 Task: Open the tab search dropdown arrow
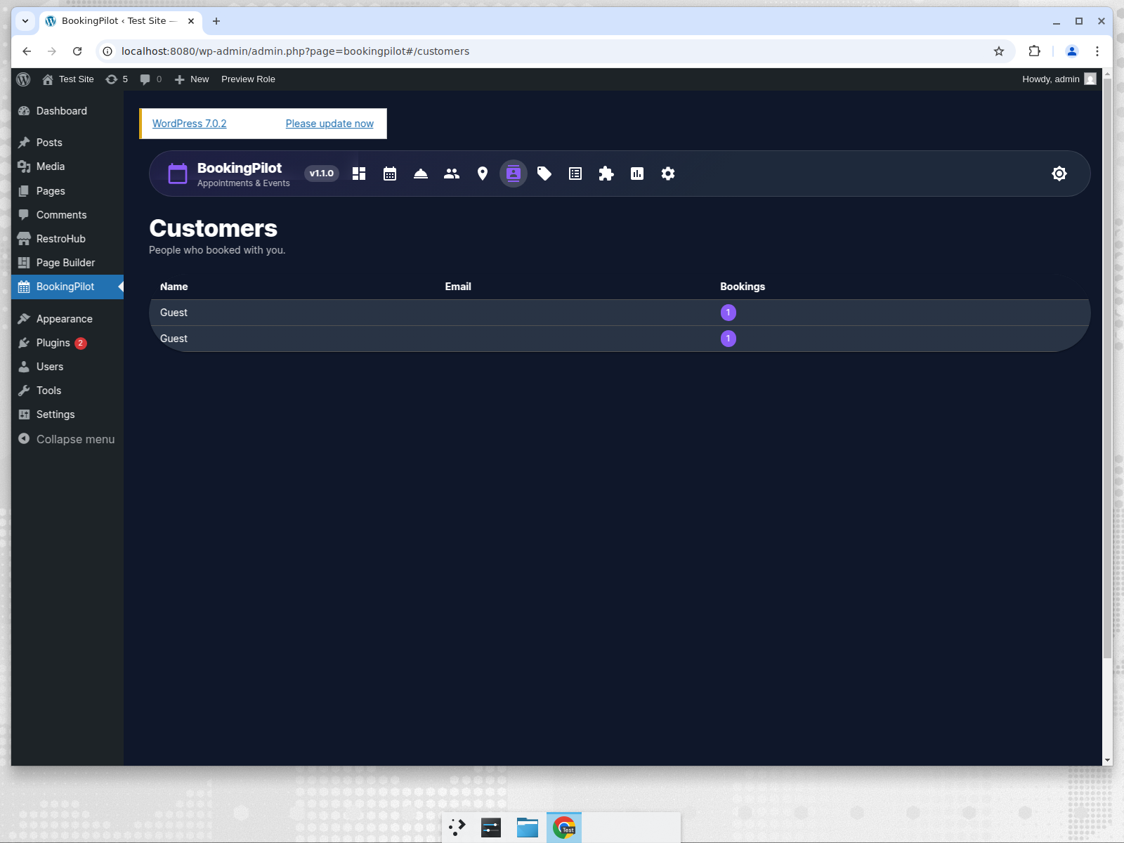point(25,21)
